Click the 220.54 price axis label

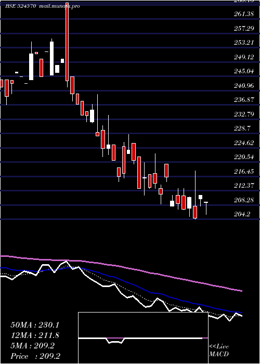pyautogui.click(x=244, y=157)
